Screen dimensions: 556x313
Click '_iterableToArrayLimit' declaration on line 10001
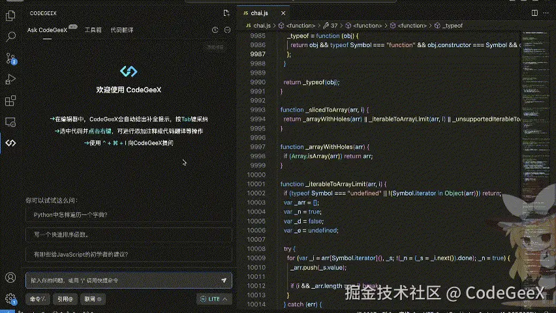(335, 184)
